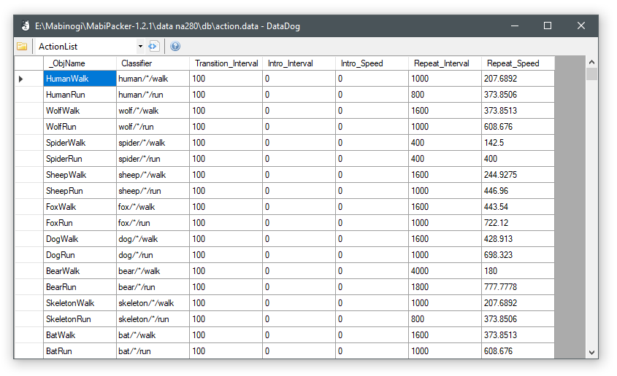Select the FoxRun cell
The image size is (617, 376).
click(x=80, y=223)
